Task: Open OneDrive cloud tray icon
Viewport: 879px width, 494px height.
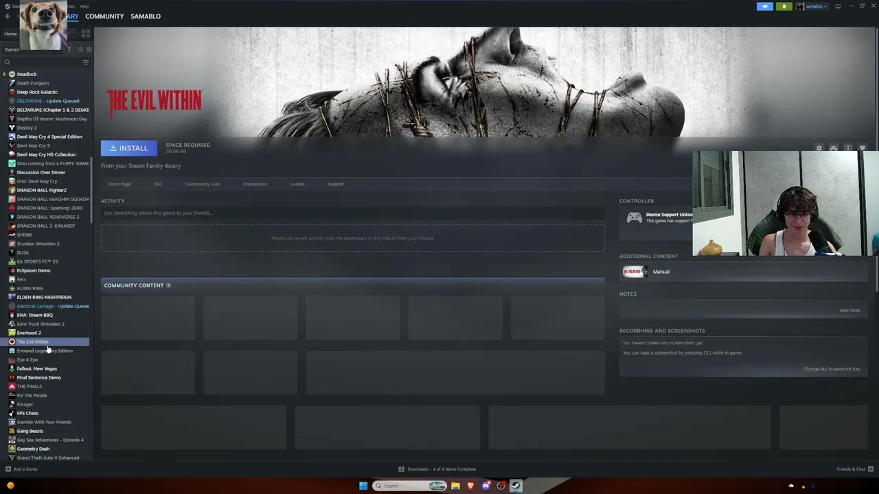Action: 791,486
